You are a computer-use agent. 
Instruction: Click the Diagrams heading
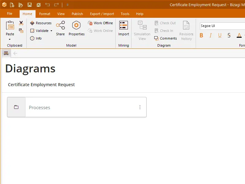click(x=30, y=68)
